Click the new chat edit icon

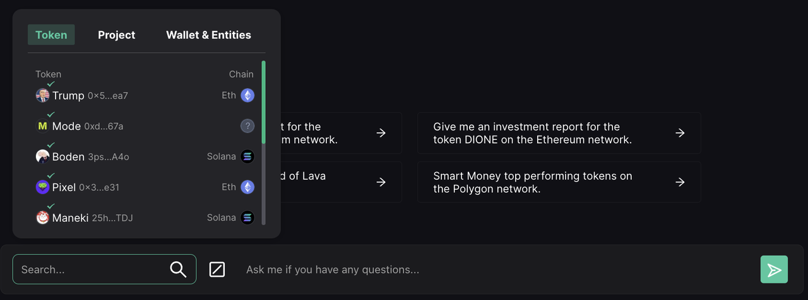pyautogui.click(x=217, y=270)
